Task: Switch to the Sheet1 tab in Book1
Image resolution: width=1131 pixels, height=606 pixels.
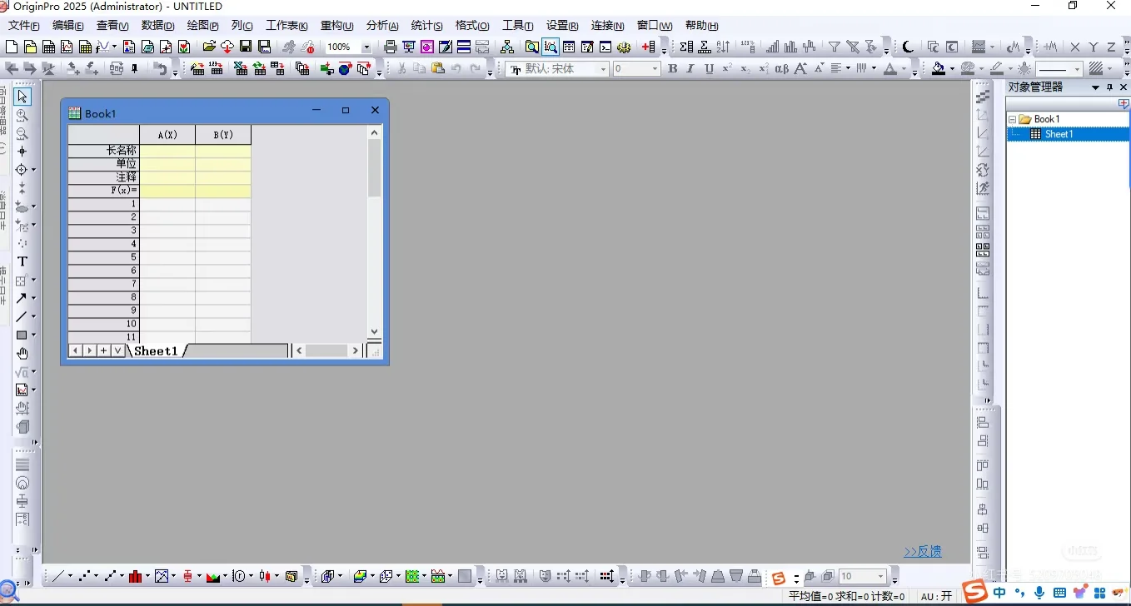Action: [x=156, y=350]
